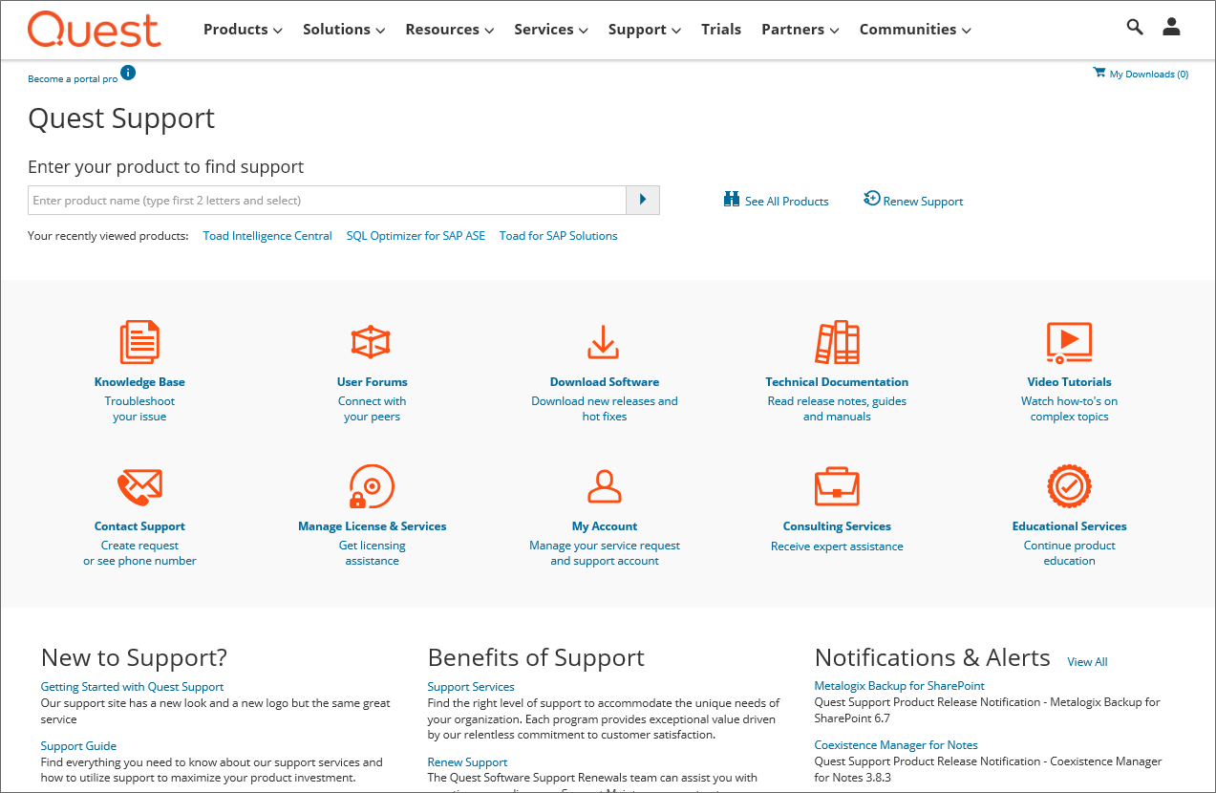Open the site search magnifier icon

click(x=1135, y=27)
